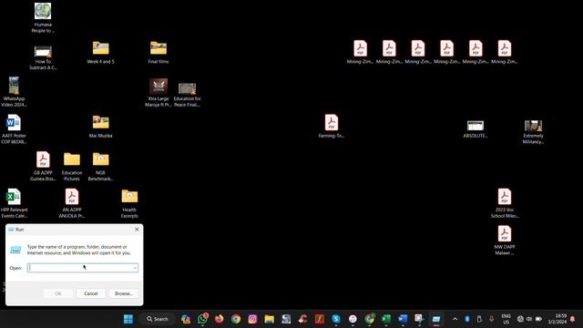Open the Windows Start menu
Screen dimensions: 583x328
coord(128,319)
